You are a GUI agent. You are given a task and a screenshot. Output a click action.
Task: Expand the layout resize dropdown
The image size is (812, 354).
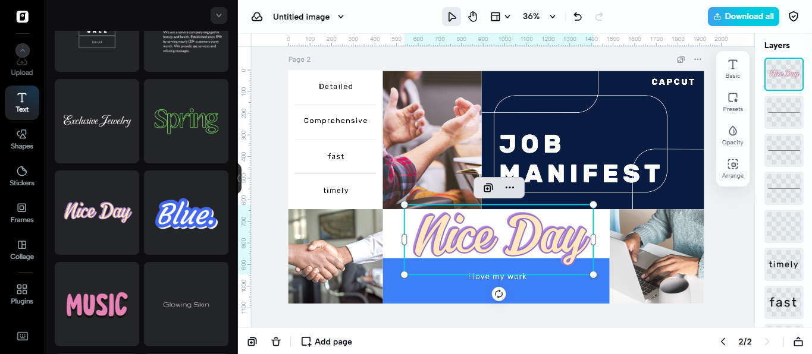click(501, 17)
